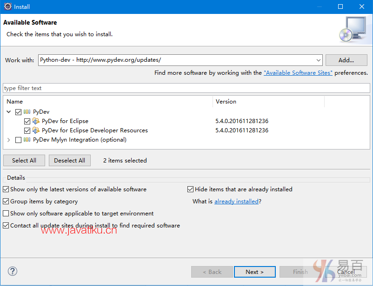Select PyDev for Eclipse Developer Resources row label
Viewport: 373px width, 286px height.
pos(95,130)
